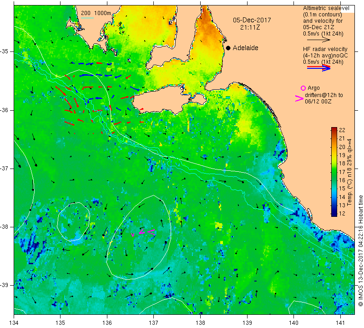Click the -37 latitude axis label
This screenshot has width=364, height=328.
[x=4, y=168]
